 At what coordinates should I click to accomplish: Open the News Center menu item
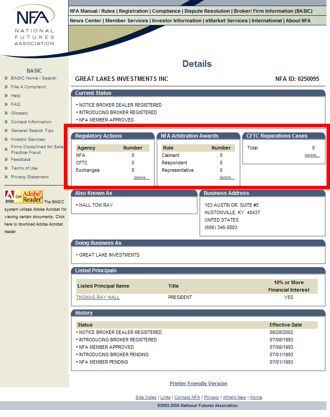86,21
